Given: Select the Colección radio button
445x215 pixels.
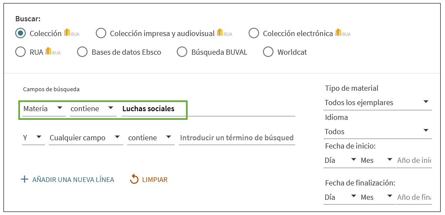Looking at the screenshot, I should pos(20,33).
